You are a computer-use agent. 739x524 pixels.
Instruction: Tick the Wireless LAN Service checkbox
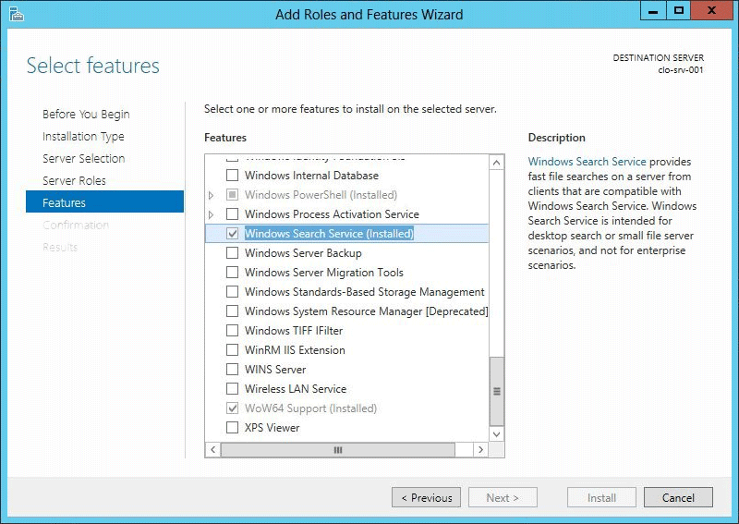coord(233,389)
